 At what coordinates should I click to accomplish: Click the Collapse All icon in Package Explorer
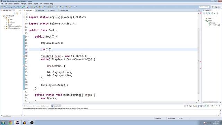coord(15,14)
